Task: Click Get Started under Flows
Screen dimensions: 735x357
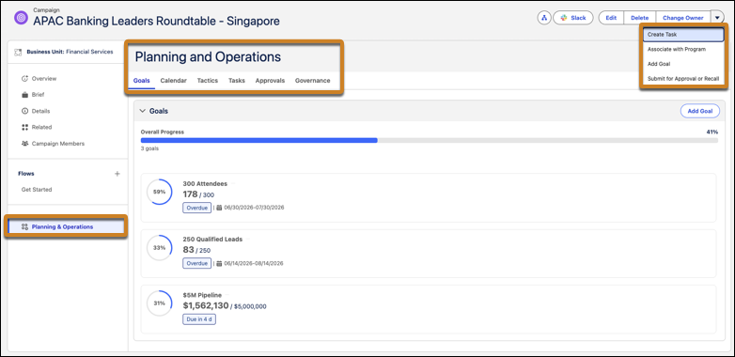Action: point(37,190)
